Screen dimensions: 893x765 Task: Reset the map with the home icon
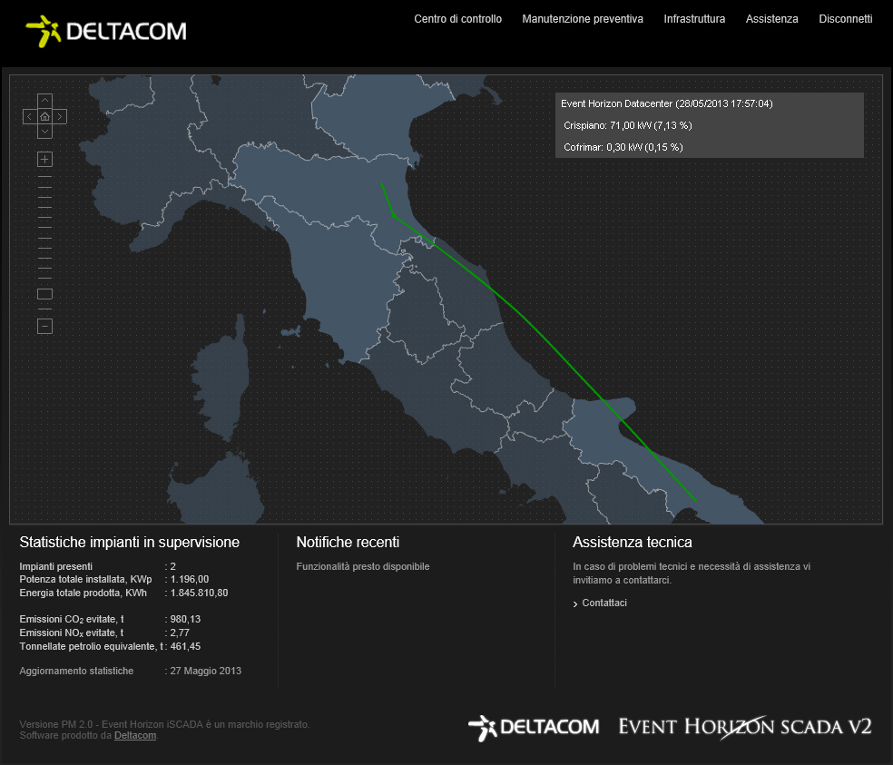tap(45, 117)
